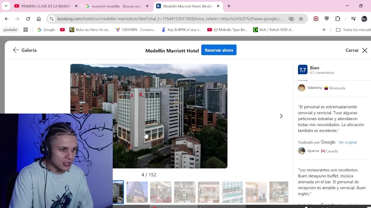Image resolution: width=371 pixels, height=208 pixels.
Task: Bookmark this page with the star icon
Action: click(x=301, y=19)
